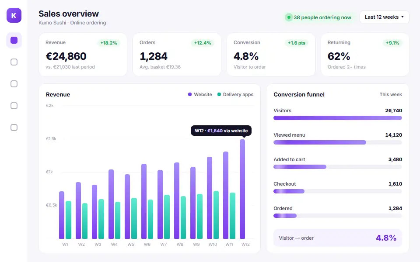Click the Conversion funnel title
Image resolution: width=420 pixels, height=262 pixels.
point(299,94)
